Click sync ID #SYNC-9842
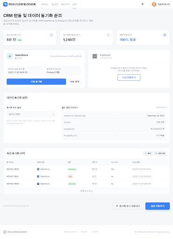The image size is (173, 239). pos(13,169)
